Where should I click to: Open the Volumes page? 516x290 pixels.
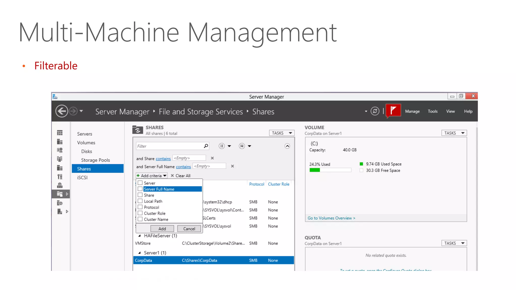(86, 142)
